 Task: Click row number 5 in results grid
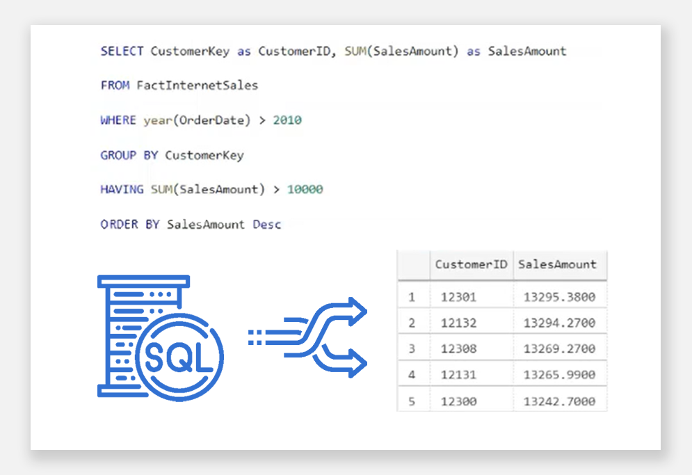point(412,401)
